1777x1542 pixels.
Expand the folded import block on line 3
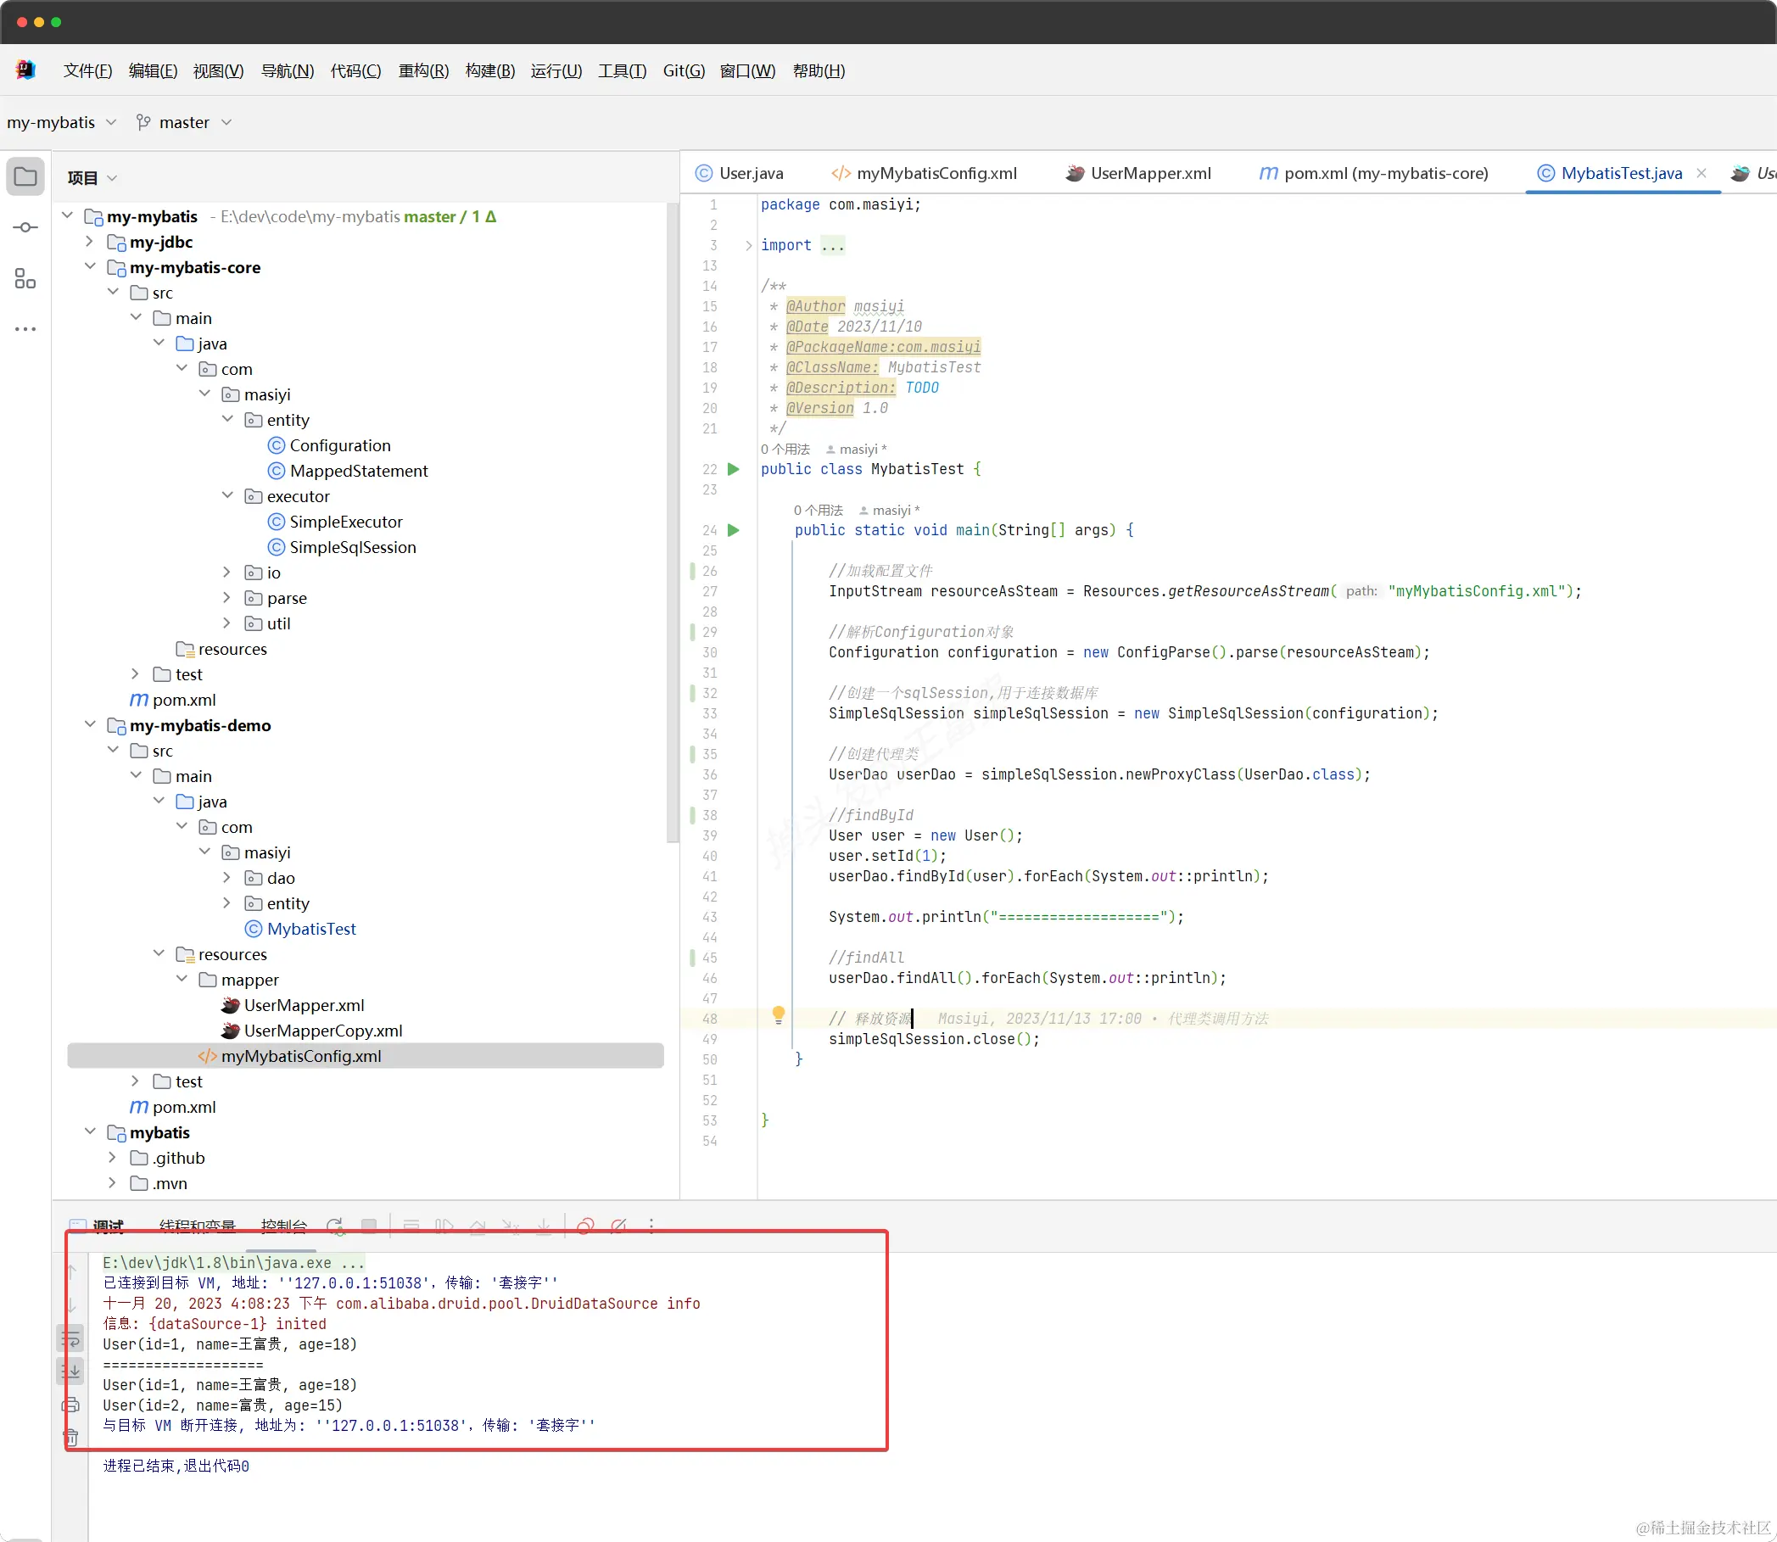(748, 245)
